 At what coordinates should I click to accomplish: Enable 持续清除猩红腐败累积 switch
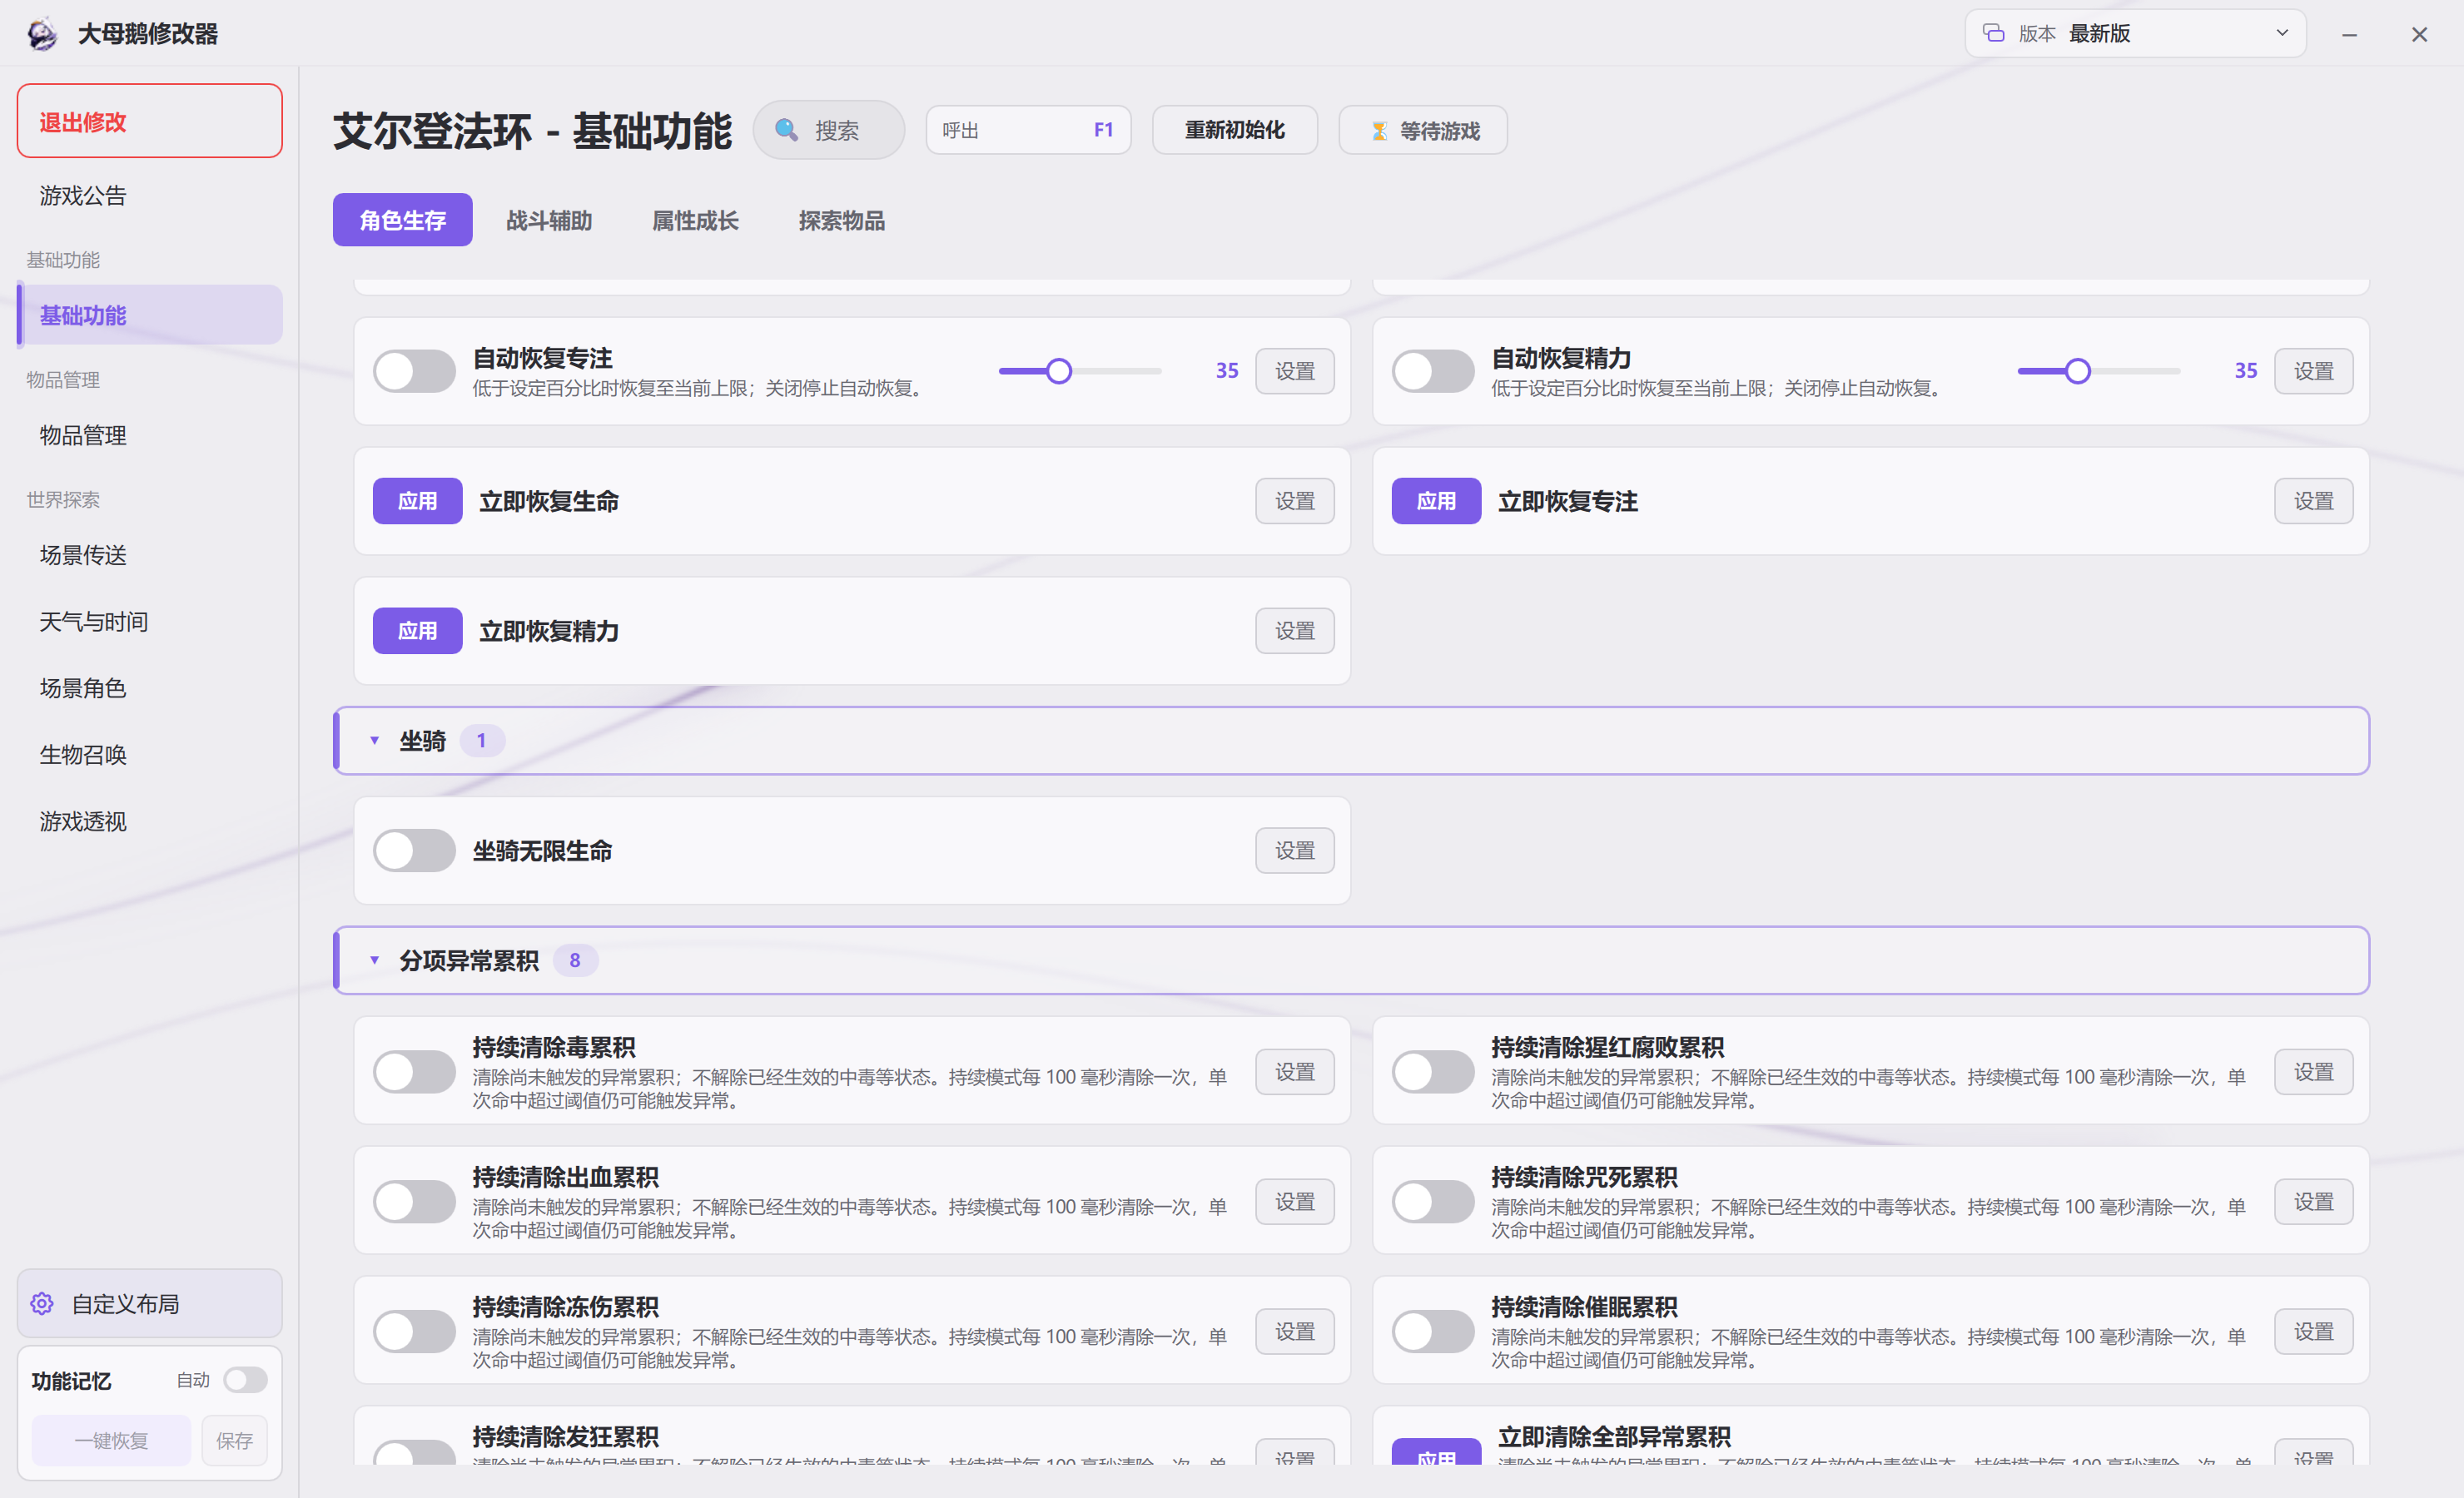coord(1433,1072)
